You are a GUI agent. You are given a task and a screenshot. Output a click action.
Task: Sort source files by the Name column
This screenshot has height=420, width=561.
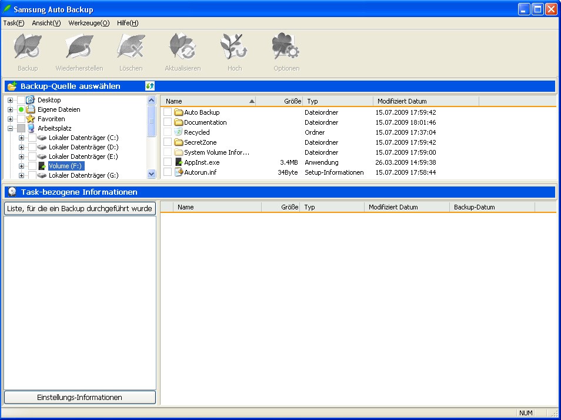pos(208,101)
